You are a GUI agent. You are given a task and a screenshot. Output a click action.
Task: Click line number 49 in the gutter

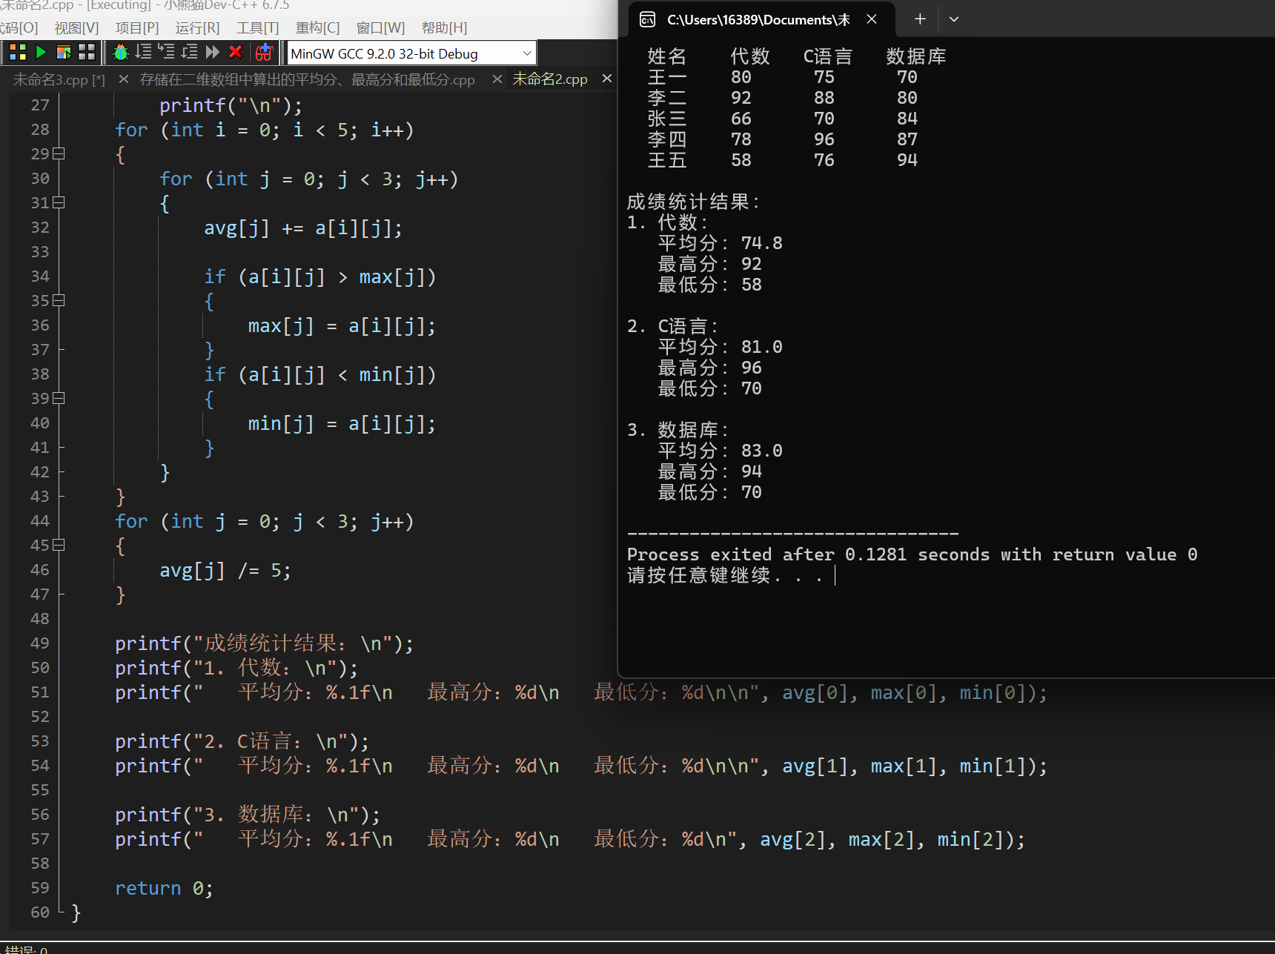[x=40, y=643]
